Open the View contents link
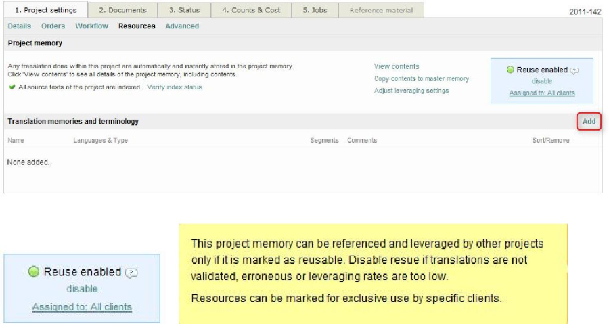Viewport: 609px width, 324px height. coord(397,66)
